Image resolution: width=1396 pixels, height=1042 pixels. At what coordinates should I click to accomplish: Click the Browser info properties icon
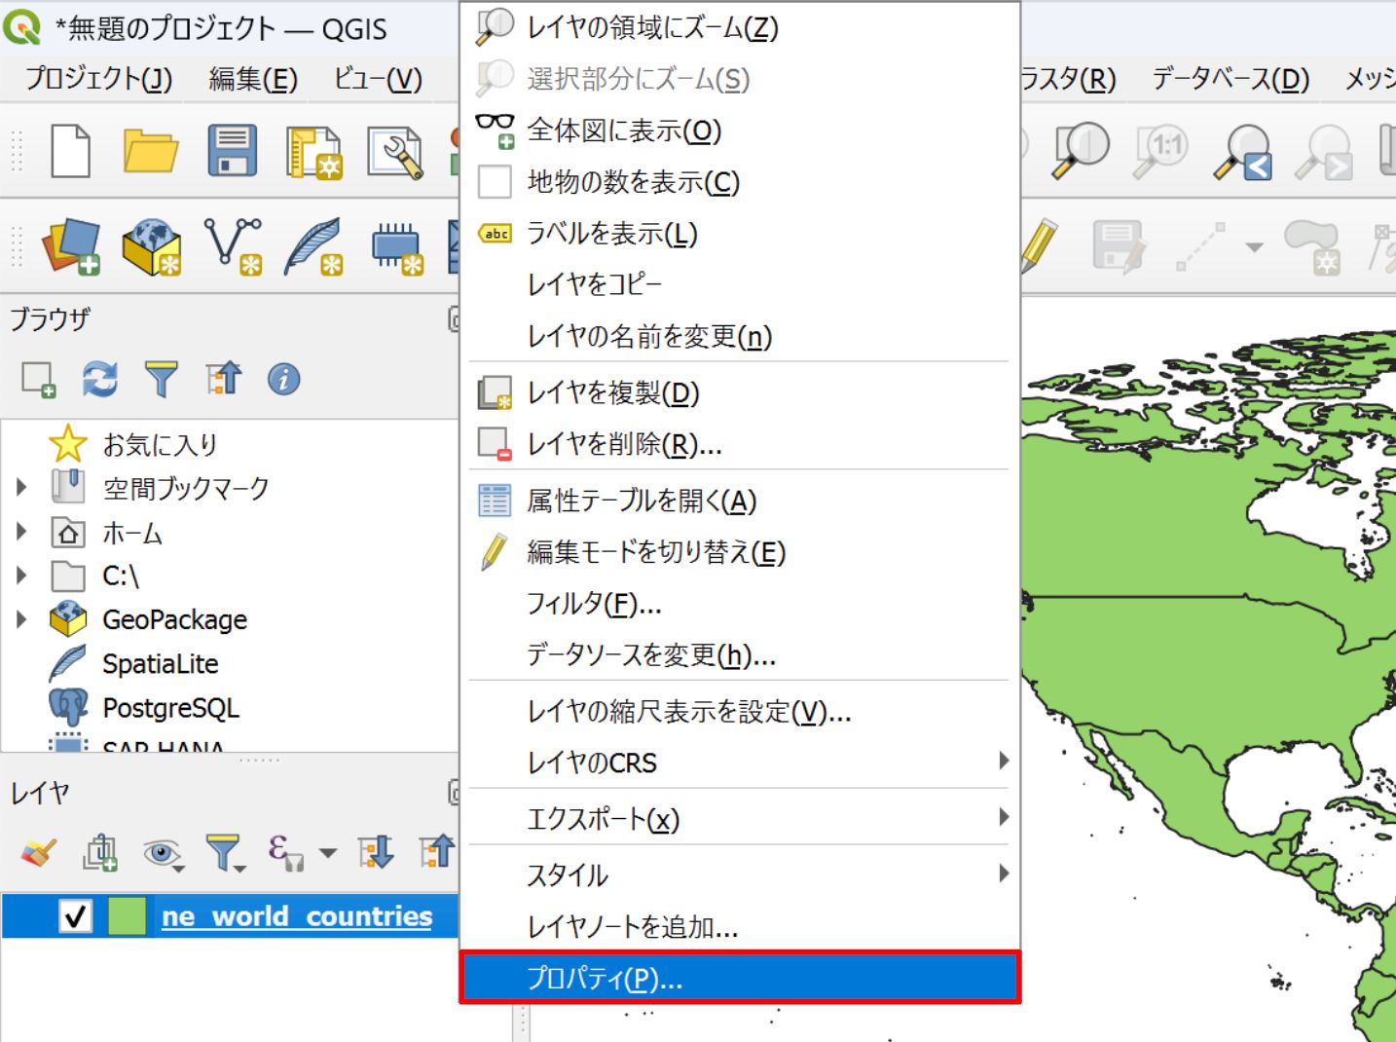(283, 379)
